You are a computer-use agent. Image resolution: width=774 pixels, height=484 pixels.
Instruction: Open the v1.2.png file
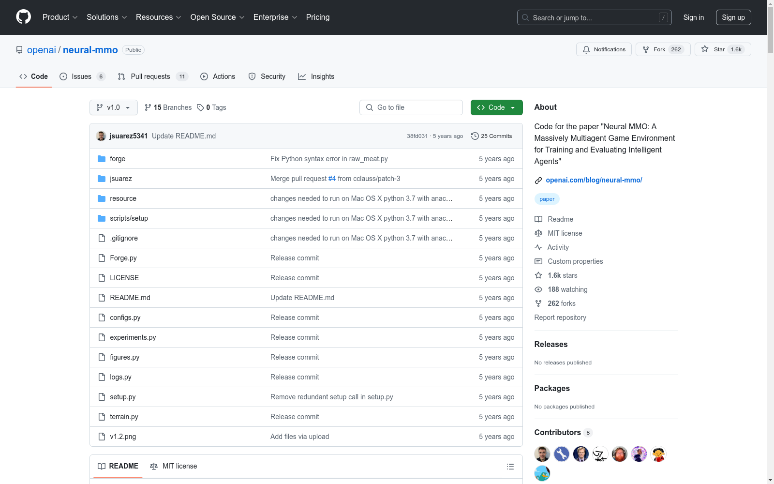[x=123, y=437]
